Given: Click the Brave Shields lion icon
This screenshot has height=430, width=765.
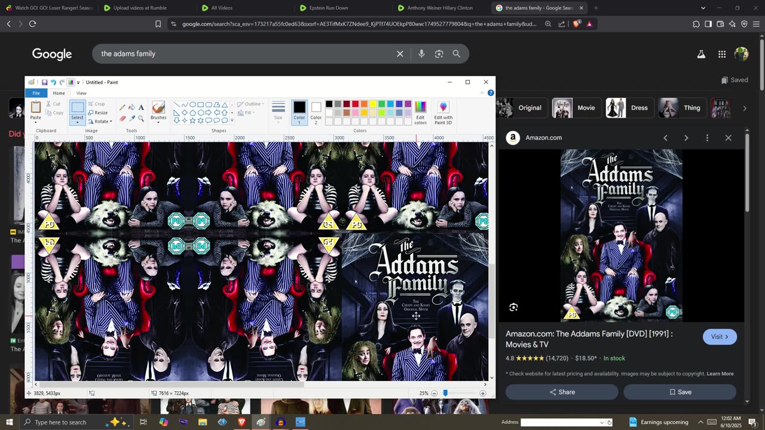Looking at the screenshot, I should [576, 24].
